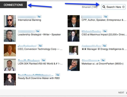Open the blurred name link above International Banking
This screenshot has width=127, height=97.
[27, 17]
